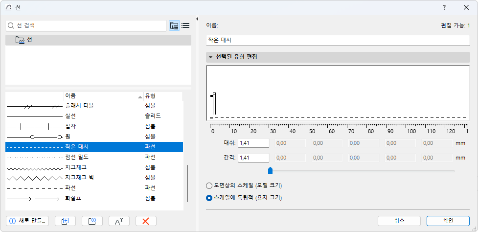This screenshot has width=478, height=232.
Task: Click 지그재그 zigzag line preview thumbnail
Action: click(34, 168)
